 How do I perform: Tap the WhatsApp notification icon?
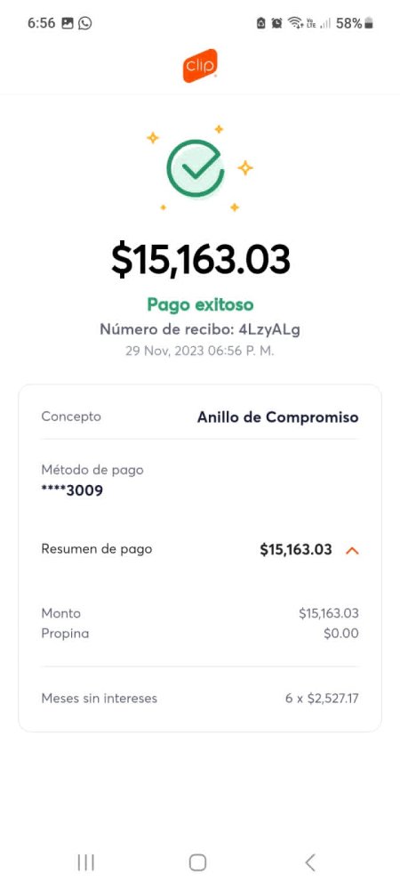pos(85,23)
